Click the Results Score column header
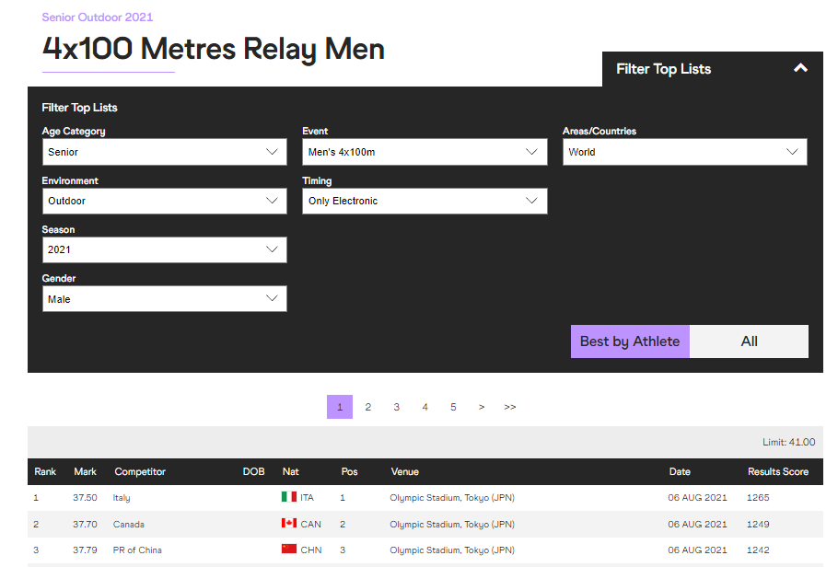The image size is (838, 567). [777, 471]
